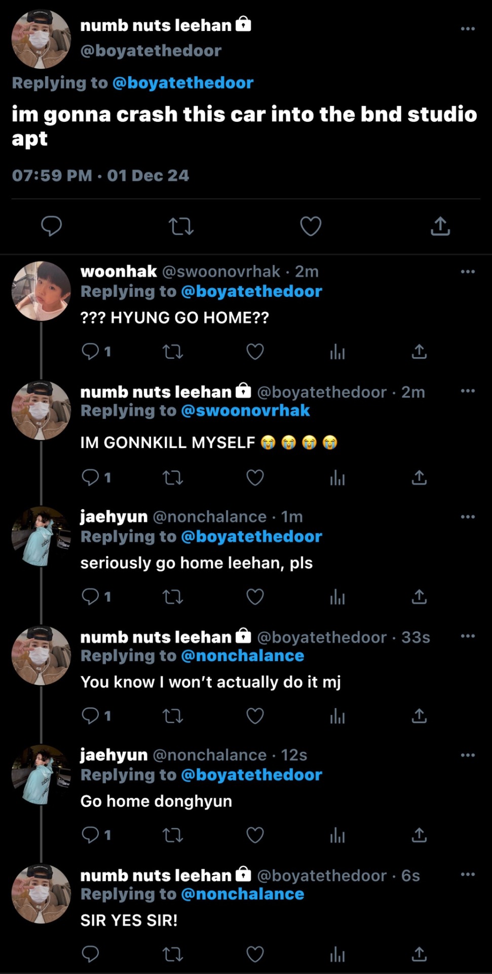
Task: Like the main tweet by numb nuts leehan
Action: (x=311, y=226)
